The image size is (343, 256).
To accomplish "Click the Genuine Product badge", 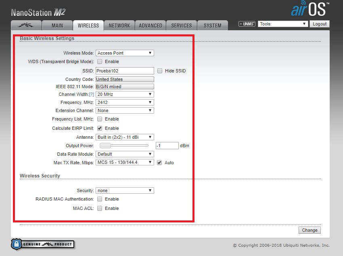I will pos(43,244).
